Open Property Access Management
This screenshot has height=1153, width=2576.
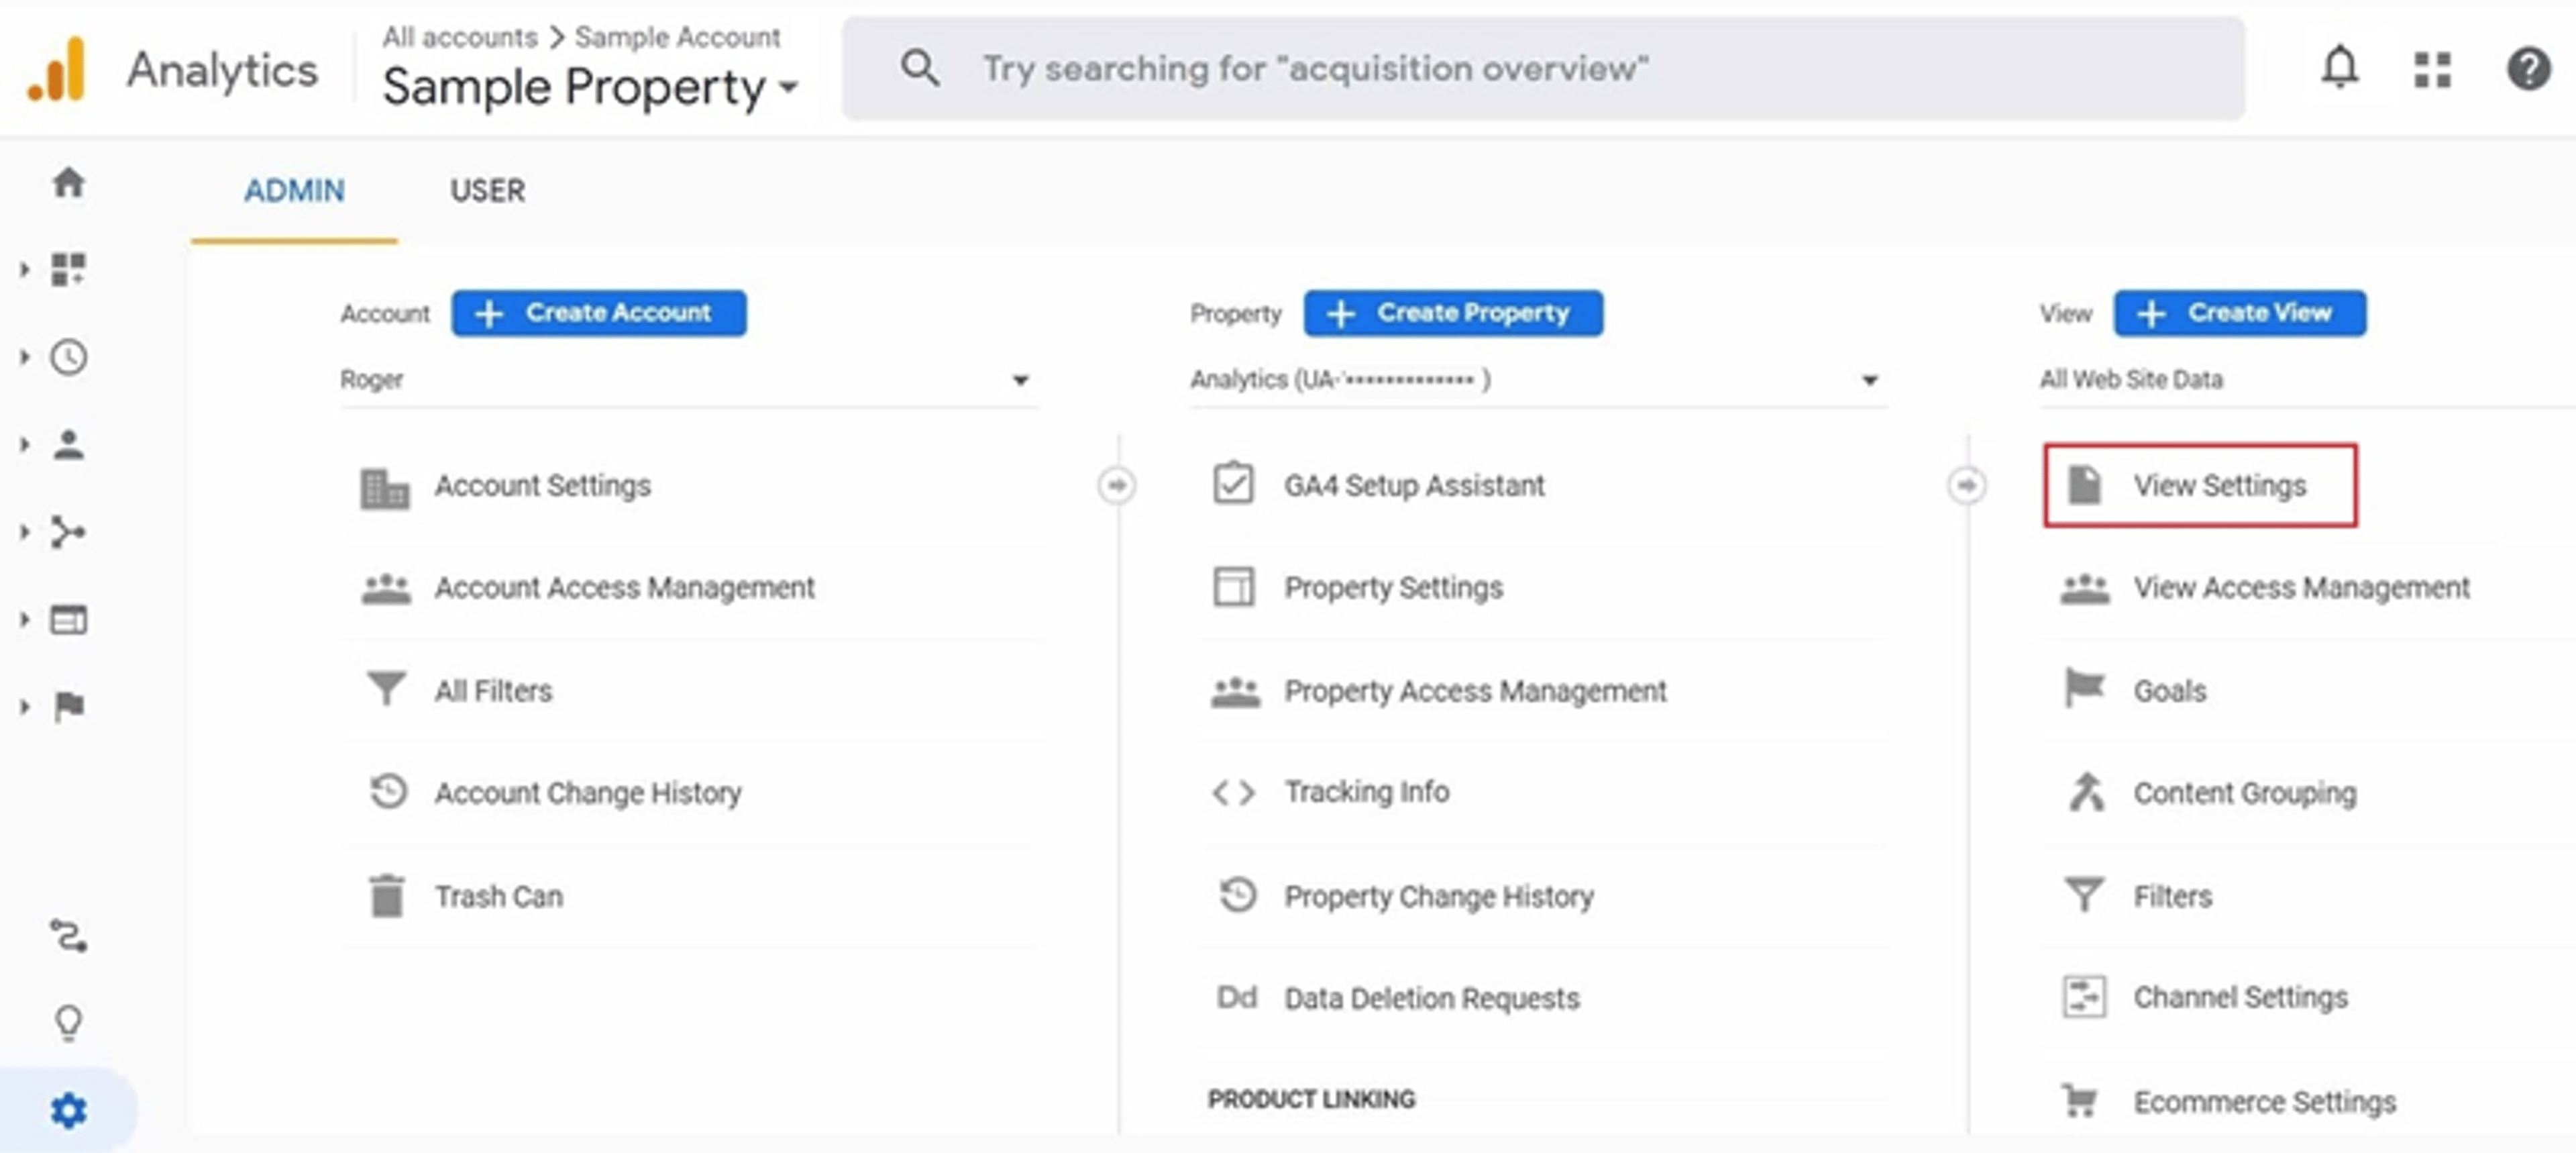point(1475,691)
